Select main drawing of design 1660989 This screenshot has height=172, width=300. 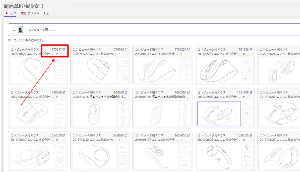157,113
